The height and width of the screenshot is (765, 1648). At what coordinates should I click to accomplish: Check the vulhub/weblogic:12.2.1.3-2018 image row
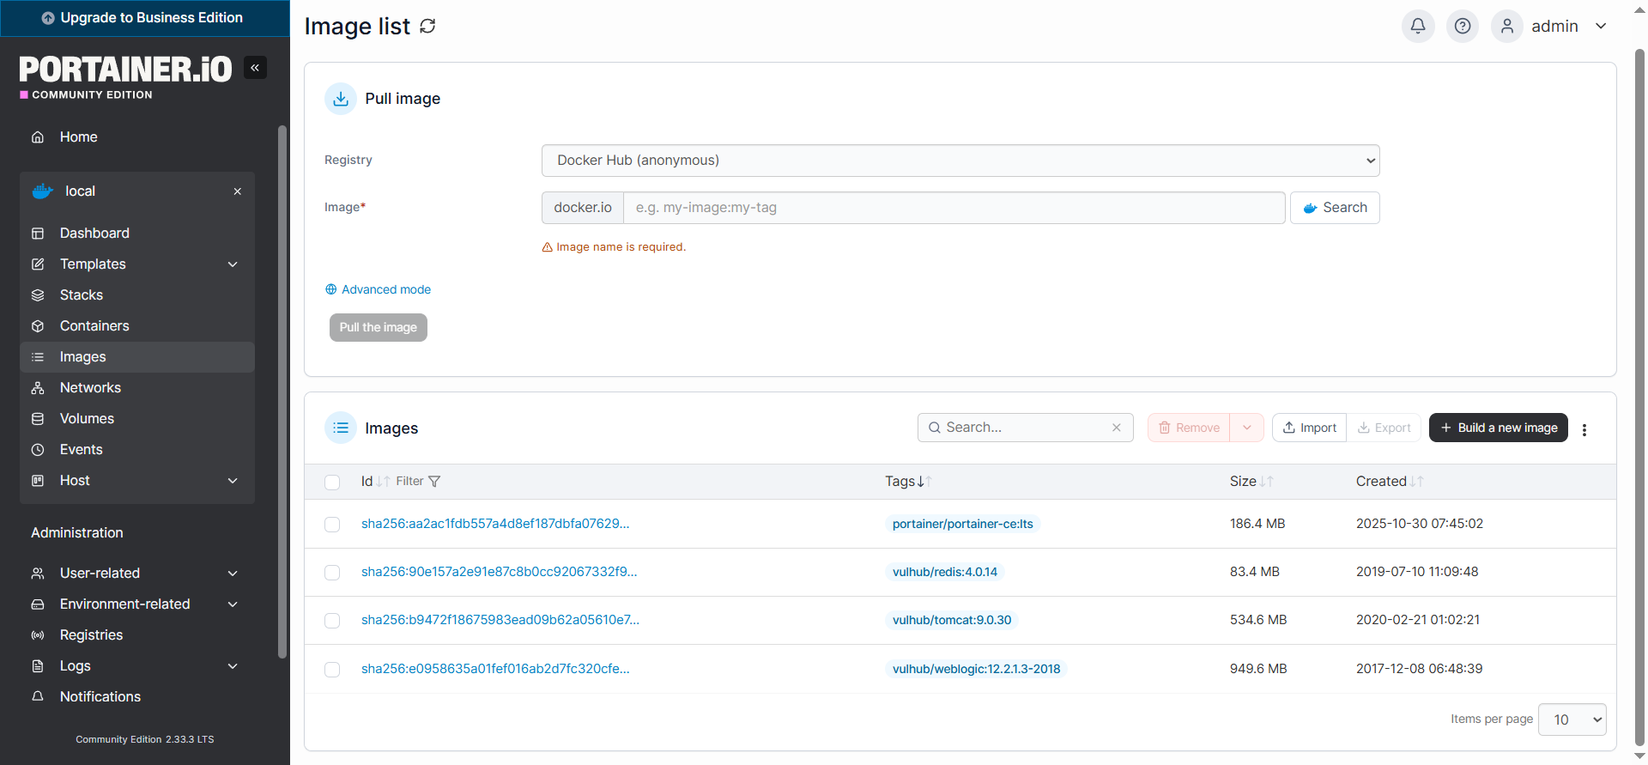tap(332, 670)
